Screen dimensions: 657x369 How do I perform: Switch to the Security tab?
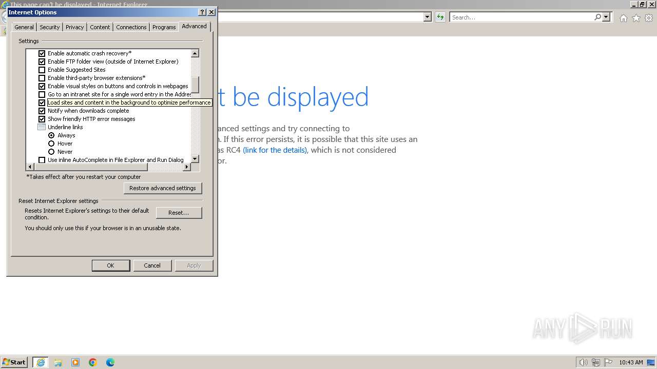[x=50, y=27]
